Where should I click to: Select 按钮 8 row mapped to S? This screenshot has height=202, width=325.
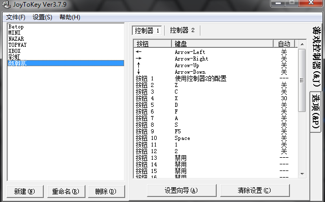click(x=216, y=125)
